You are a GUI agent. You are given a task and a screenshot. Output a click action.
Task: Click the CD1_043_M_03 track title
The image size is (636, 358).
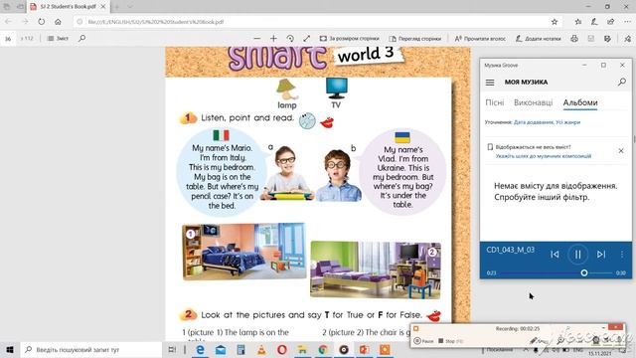coord(510,250)
